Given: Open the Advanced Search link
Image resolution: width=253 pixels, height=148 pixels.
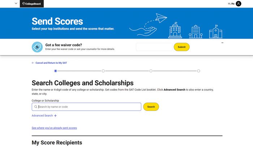Looking at the screenshot, I should click(x=42, y=116).
